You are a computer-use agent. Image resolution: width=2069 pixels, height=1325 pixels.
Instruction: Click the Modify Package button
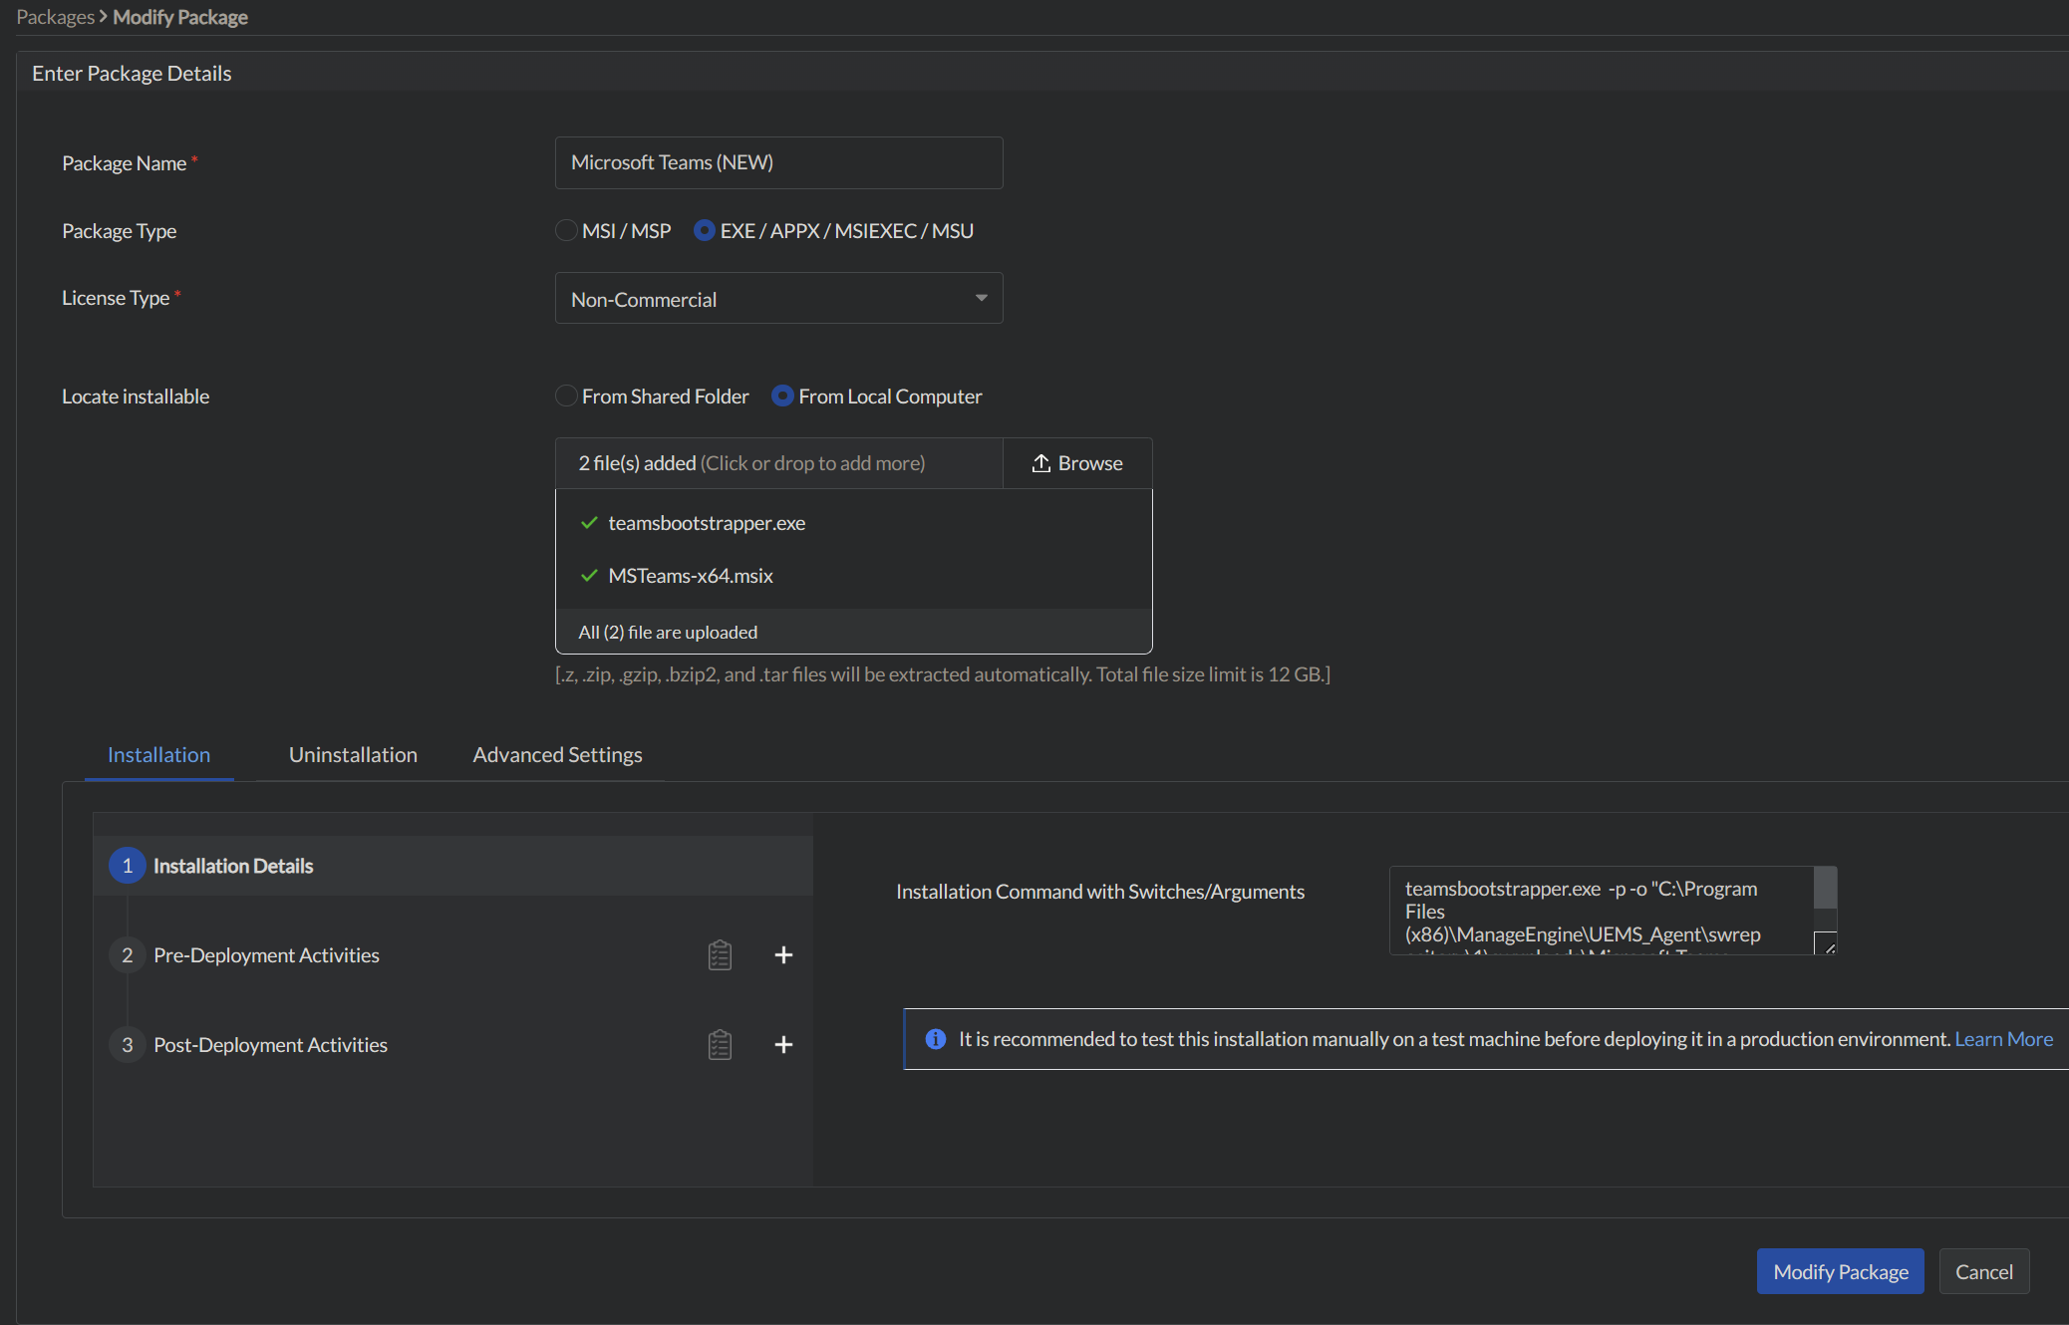[x=1840, y=1272]
